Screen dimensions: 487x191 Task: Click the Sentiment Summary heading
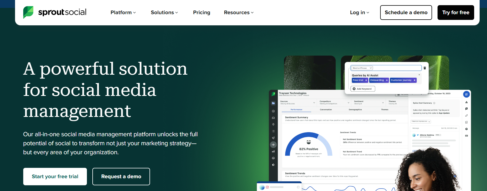(297, 117)
